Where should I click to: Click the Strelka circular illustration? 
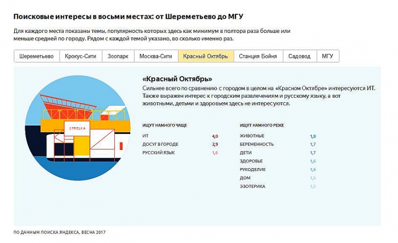78,128
